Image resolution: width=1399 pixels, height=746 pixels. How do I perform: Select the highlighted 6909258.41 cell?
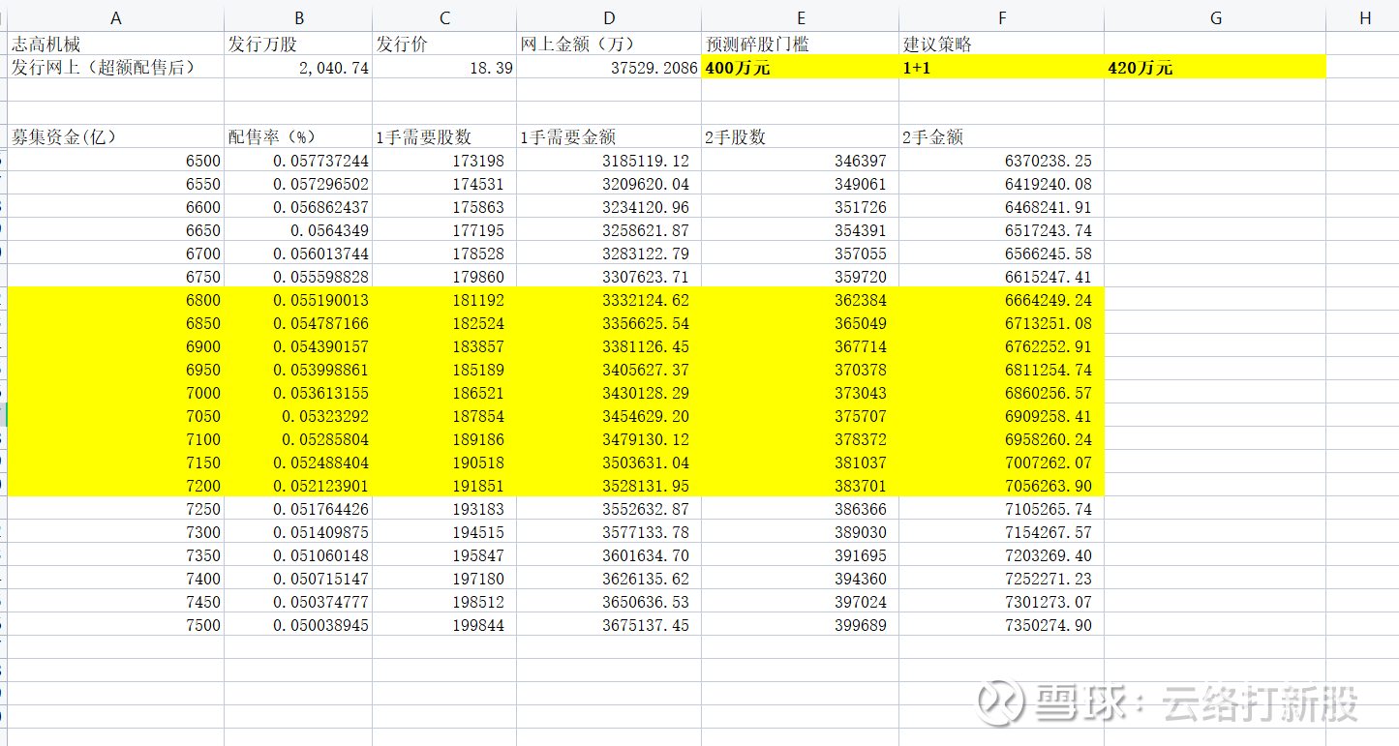(1002, 416)
